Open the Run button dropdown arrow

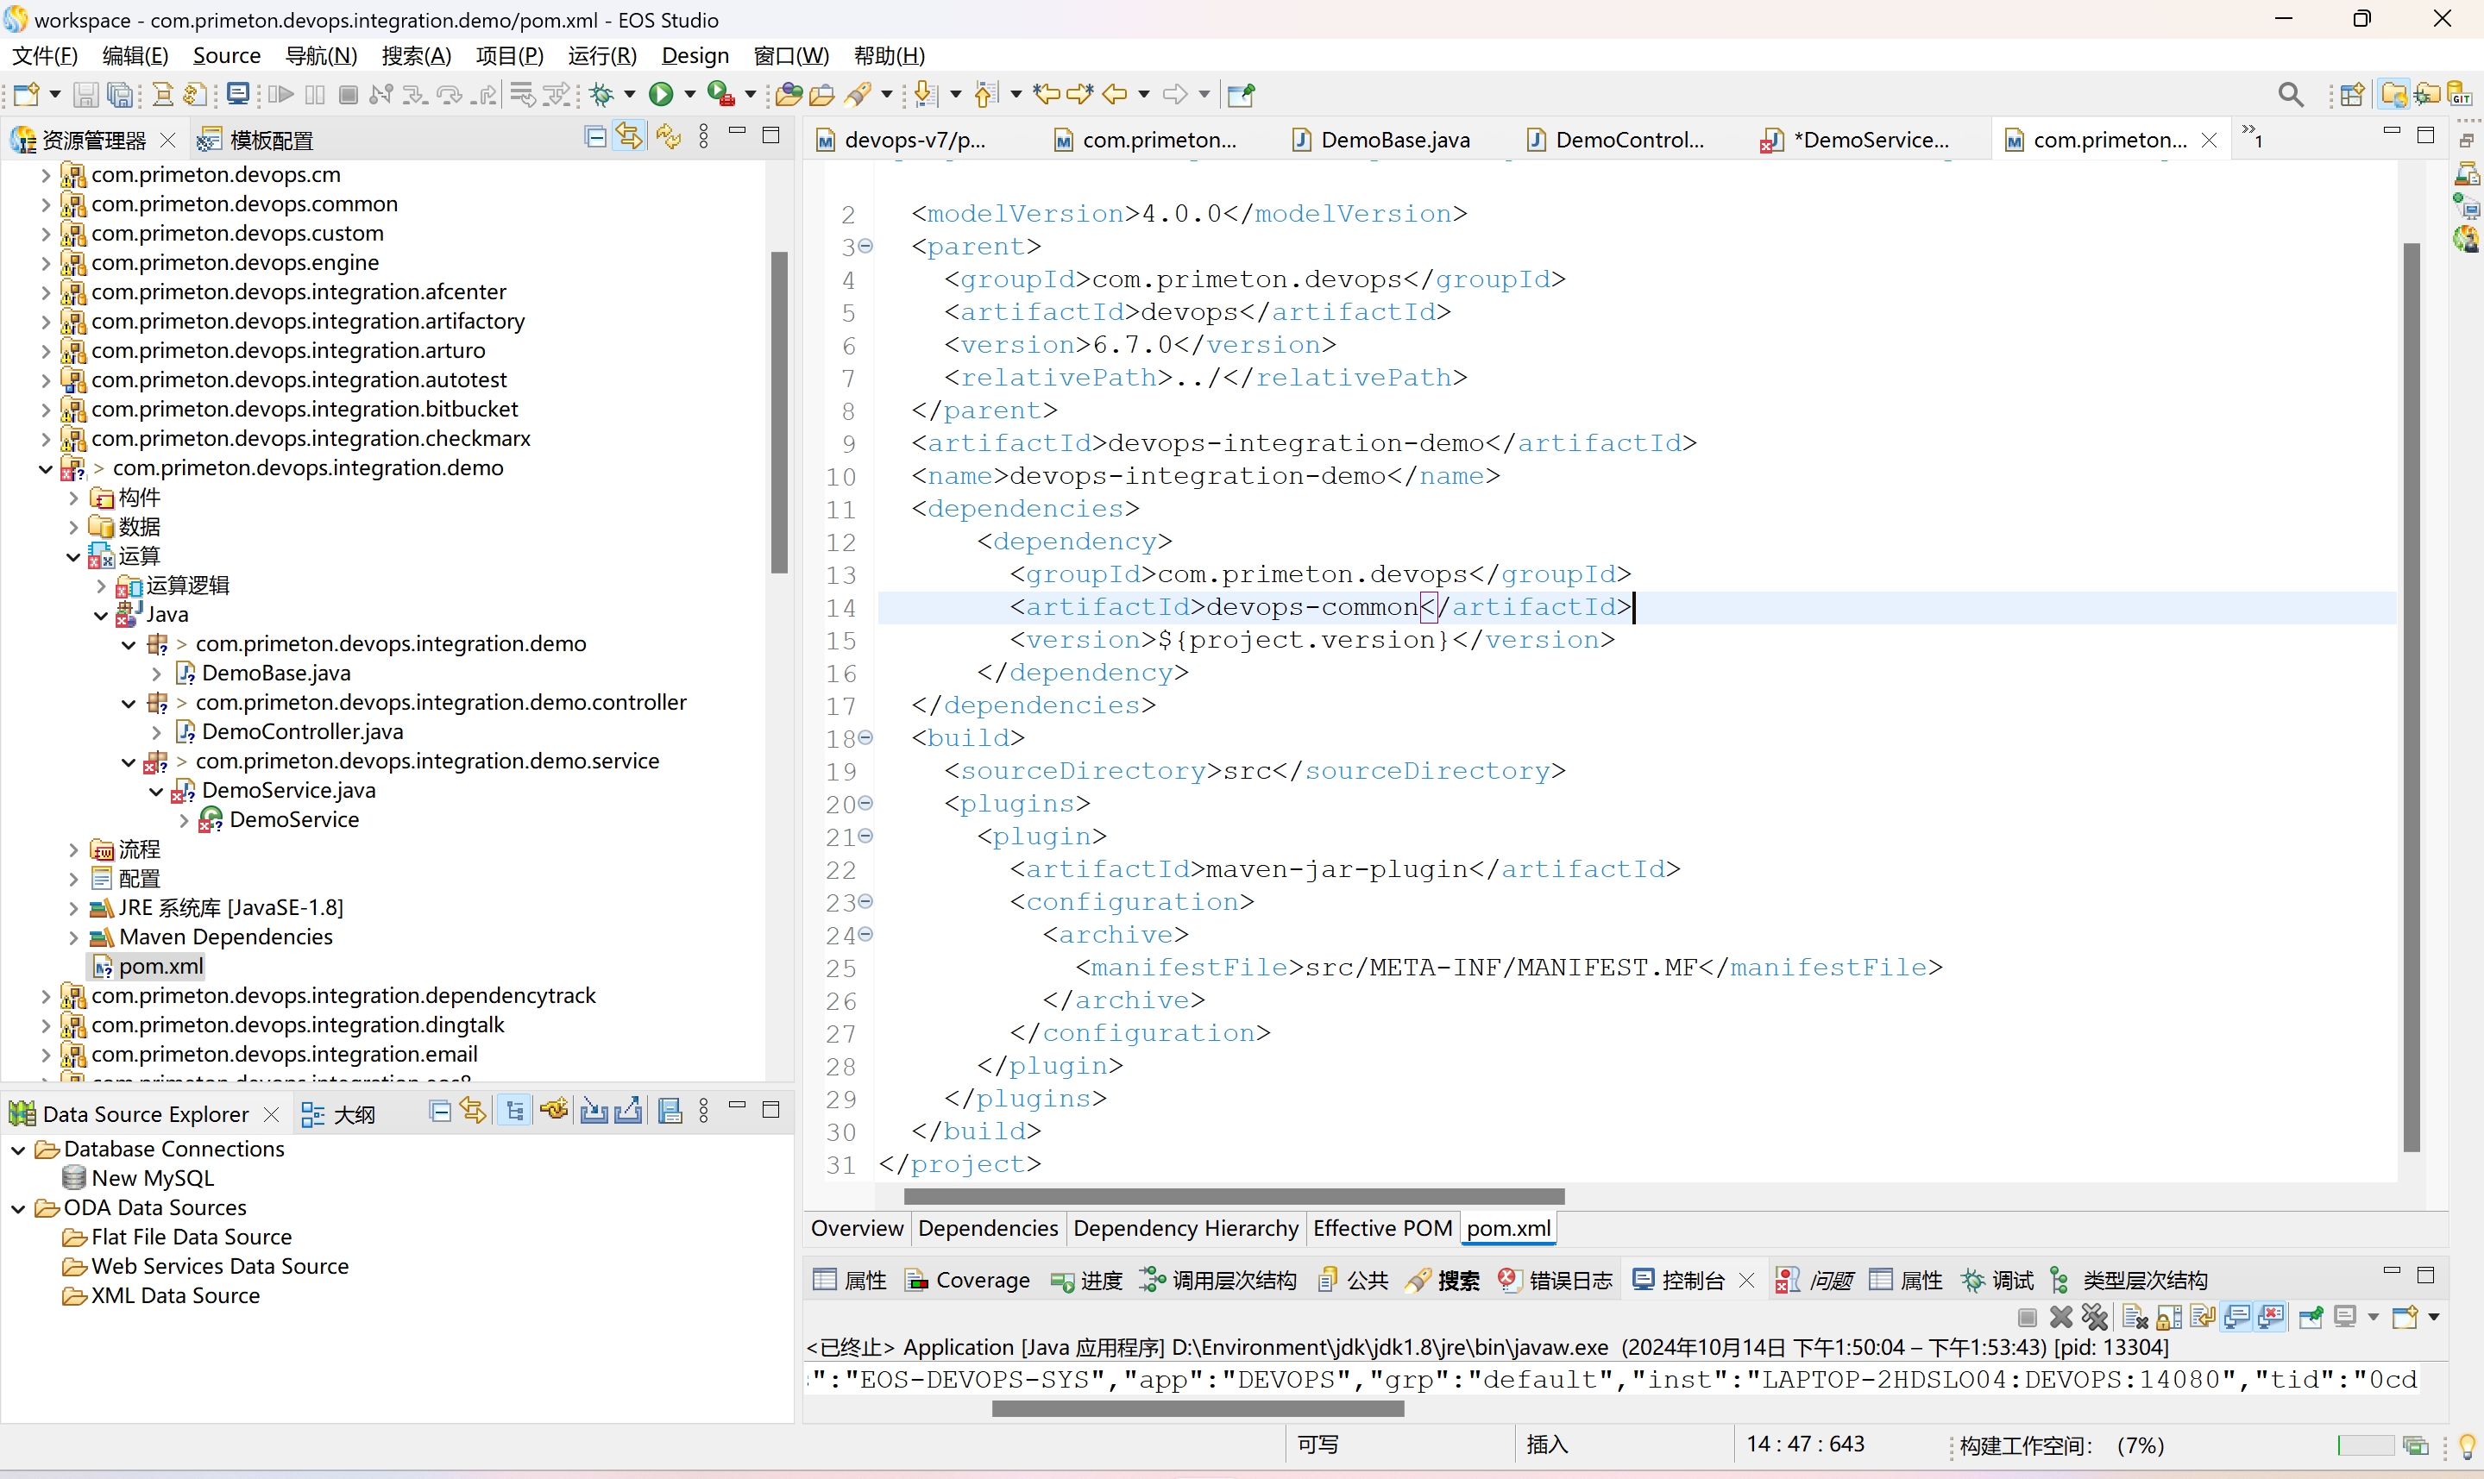tap(689, 95)
